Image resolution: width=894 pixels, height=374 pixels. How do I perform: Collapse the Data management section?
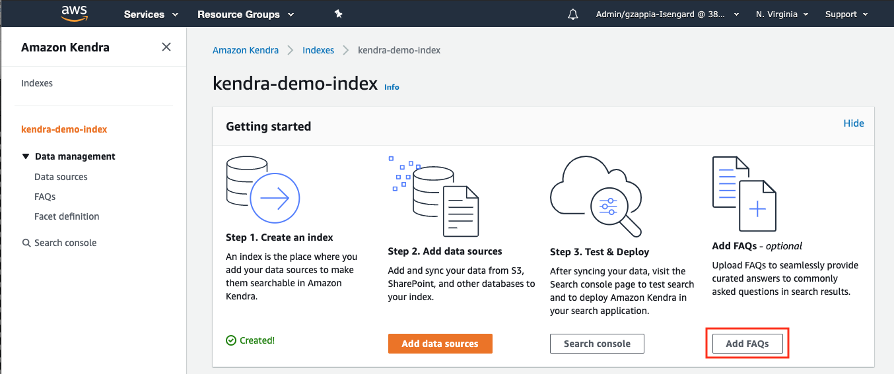[x=26, y=156]
